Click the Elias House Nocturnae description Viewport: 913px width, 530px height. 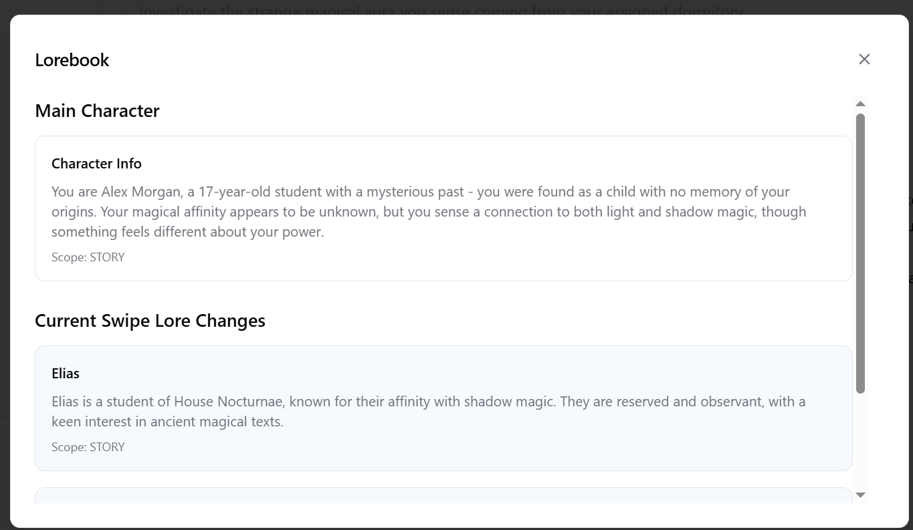point(428,412)
